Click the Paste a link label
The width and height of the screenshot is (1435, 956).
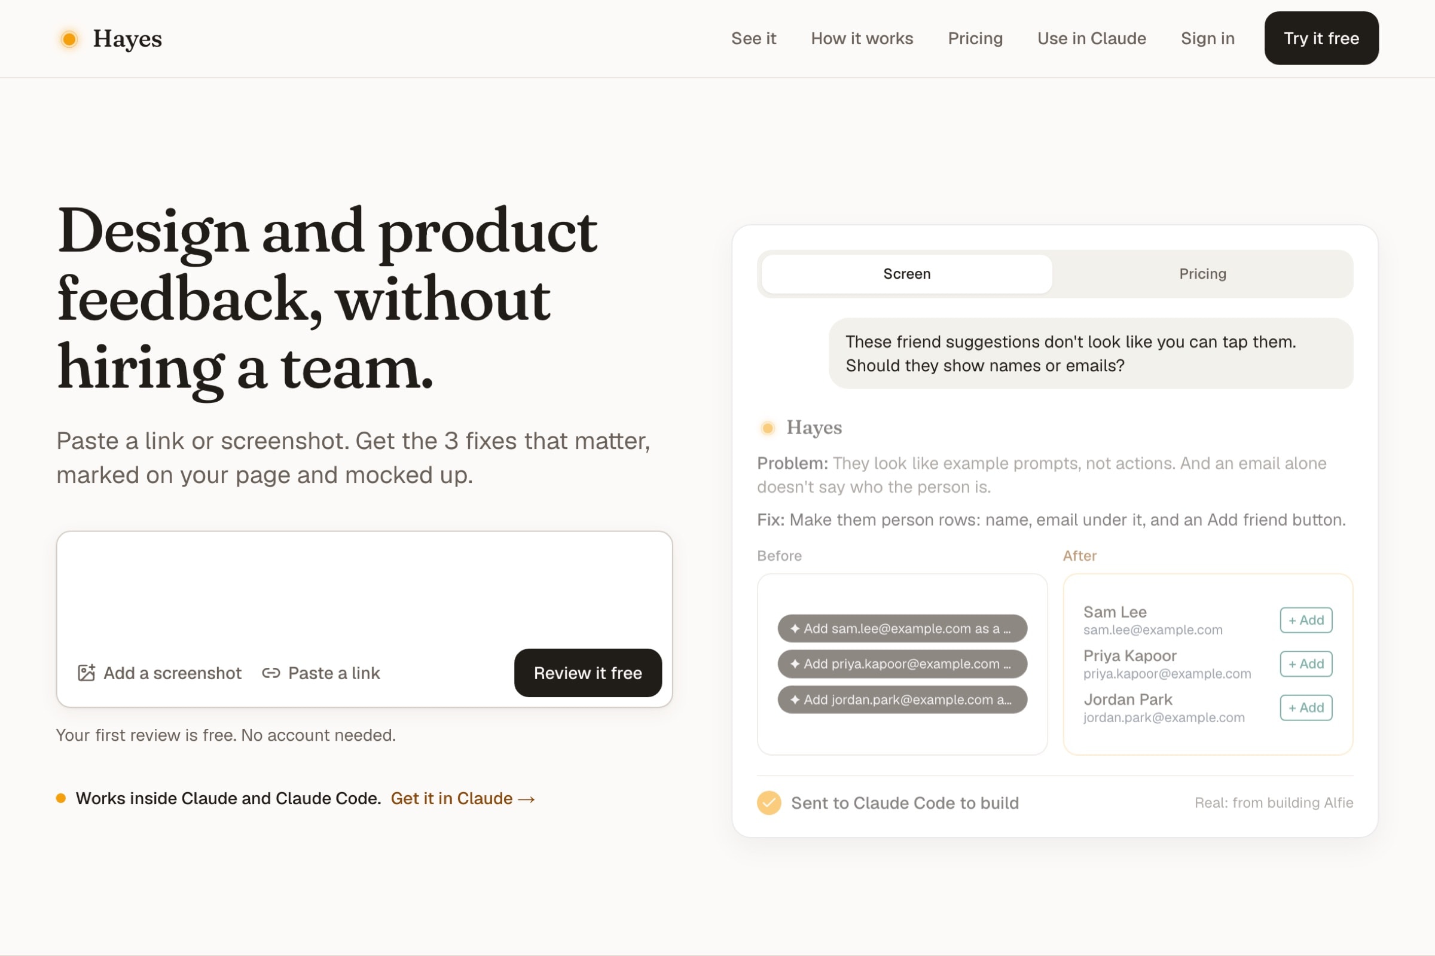[x=334, y=673]
